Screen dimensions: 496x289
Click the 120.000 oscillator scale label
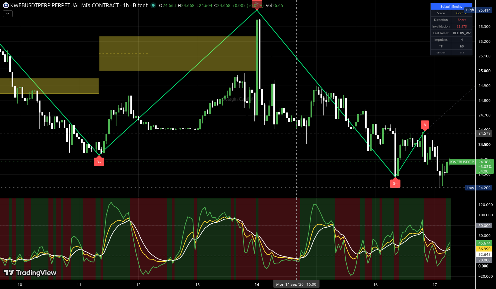click(485, 205)
